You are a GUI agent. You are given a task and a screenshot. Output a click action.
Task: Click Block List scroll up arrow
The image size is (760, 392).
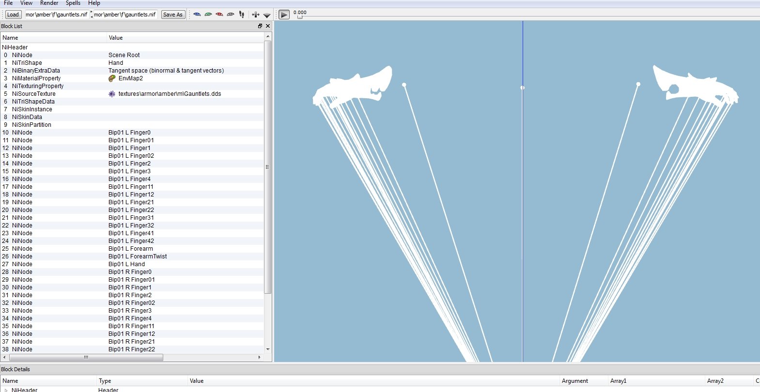(x=268, y=37)
